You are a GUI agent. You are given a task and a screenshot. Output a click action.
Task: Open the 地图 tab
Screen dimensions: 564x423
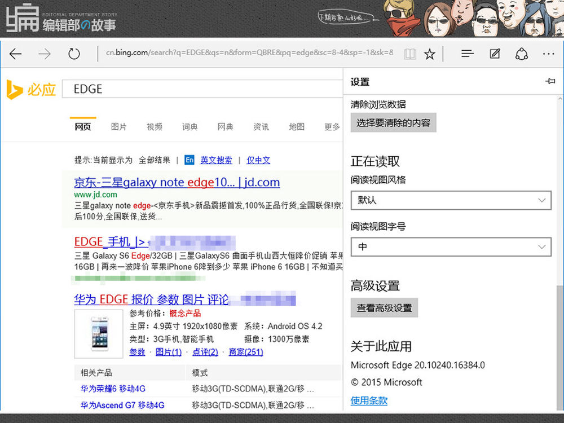tap(297, 126)
